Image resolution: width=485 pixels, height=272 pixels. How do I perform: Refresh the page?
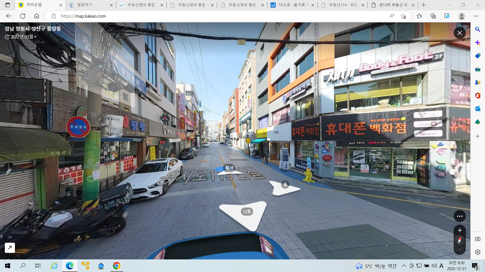click(x=23, y=16)
